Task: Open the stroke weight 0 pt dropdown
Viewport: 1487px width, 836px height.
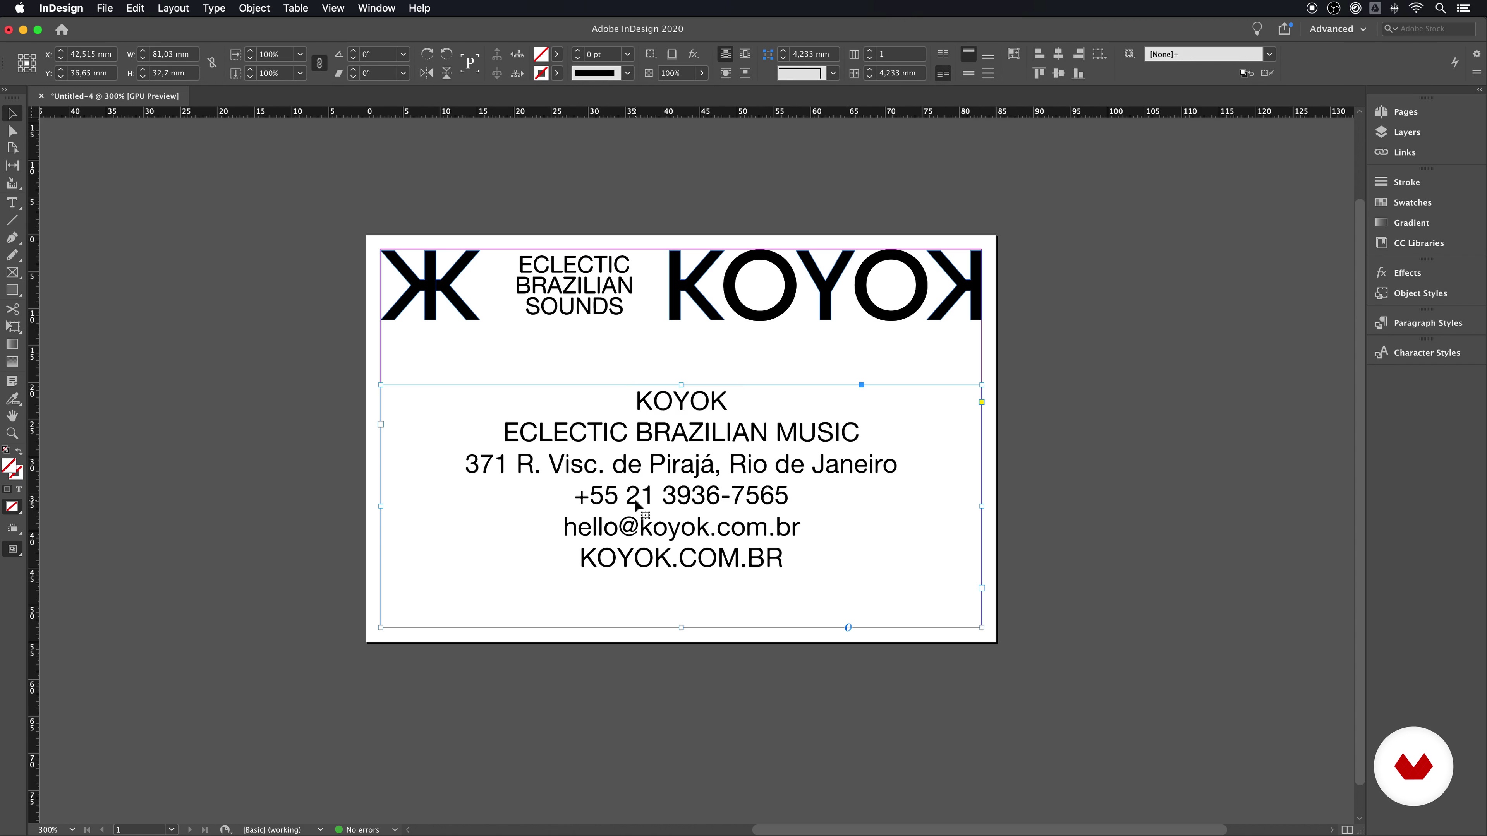Action: [x=627, y=54]
